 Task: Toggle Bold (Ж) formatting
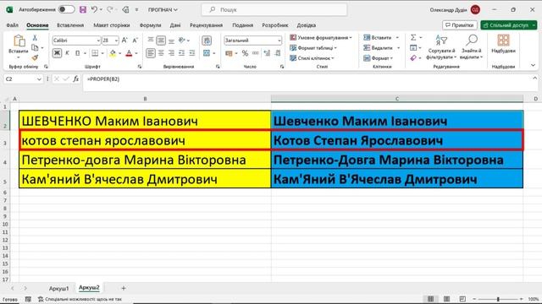(x=57, y=53)
